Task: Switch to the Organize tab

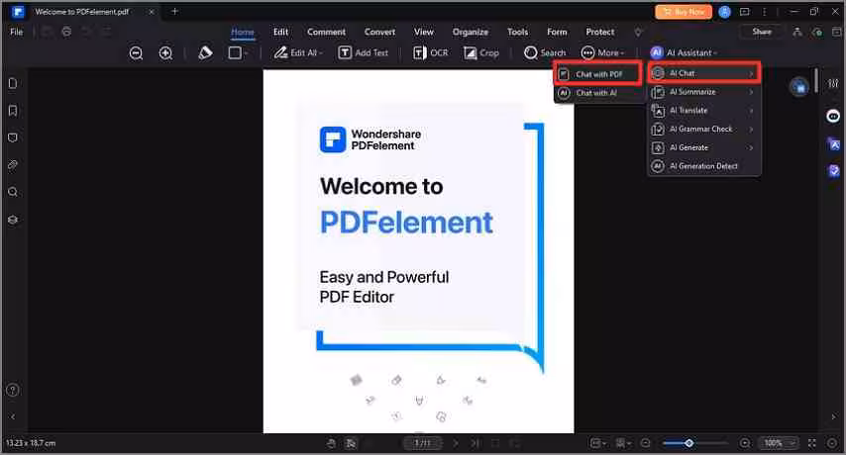Action: [471, 32]
